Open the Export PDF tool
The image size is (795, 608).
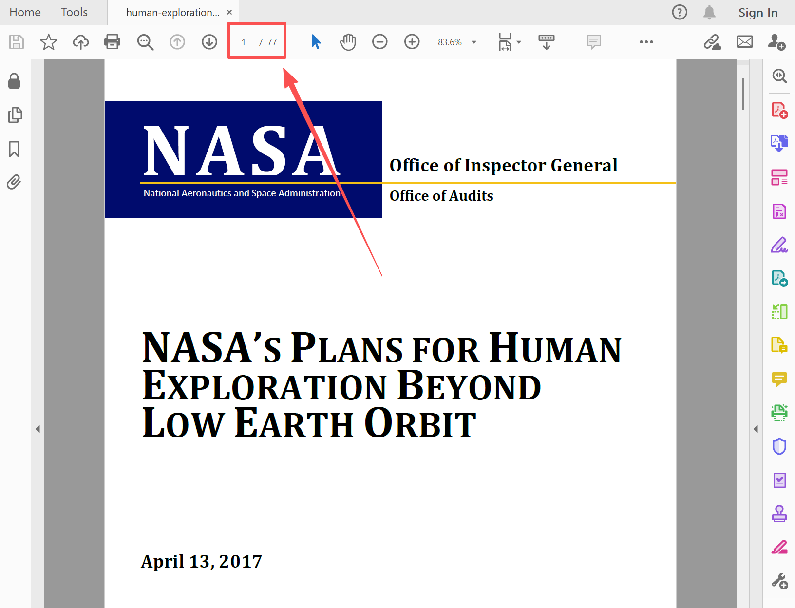click(779, 278)
